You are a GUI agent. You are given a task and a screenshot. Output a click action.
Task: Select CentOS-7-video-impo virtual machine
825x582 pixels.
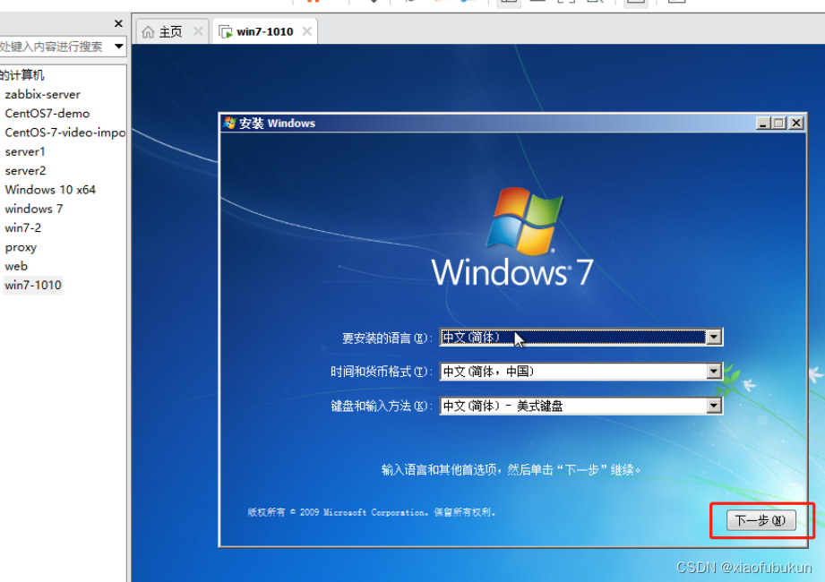pyautogui.click(x=65, y=133)
